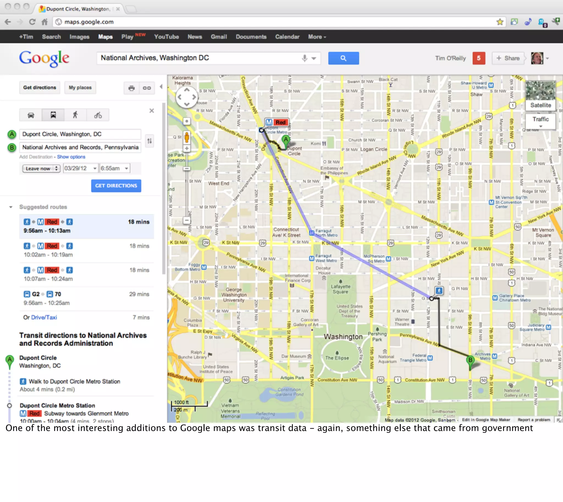Close the directions panel with X
The width and height of the screenshot is (563, 502).
151,111
